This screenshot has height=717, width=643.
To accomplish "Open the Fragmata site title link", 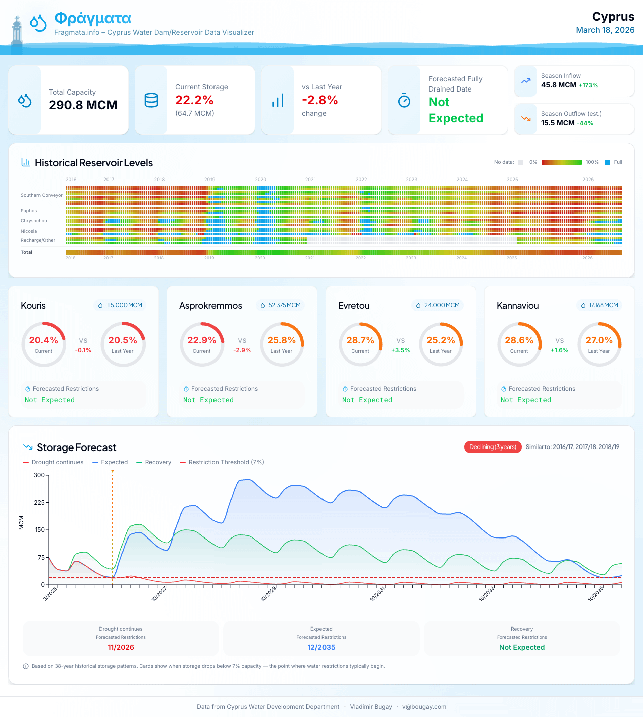I will pyautogui.click(x=92, y=19).
